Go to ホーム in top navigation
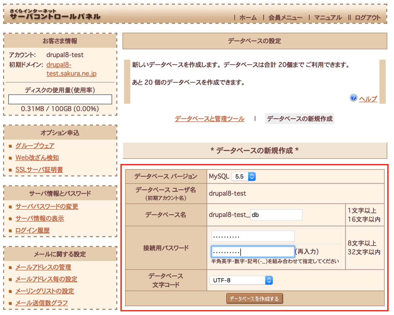The image size is (394, 315). coord(248,18)
